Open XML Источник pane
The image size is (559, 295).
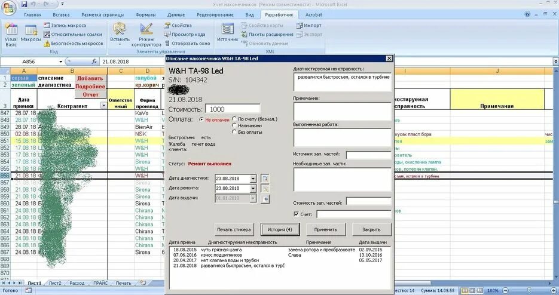coord(227,33)
